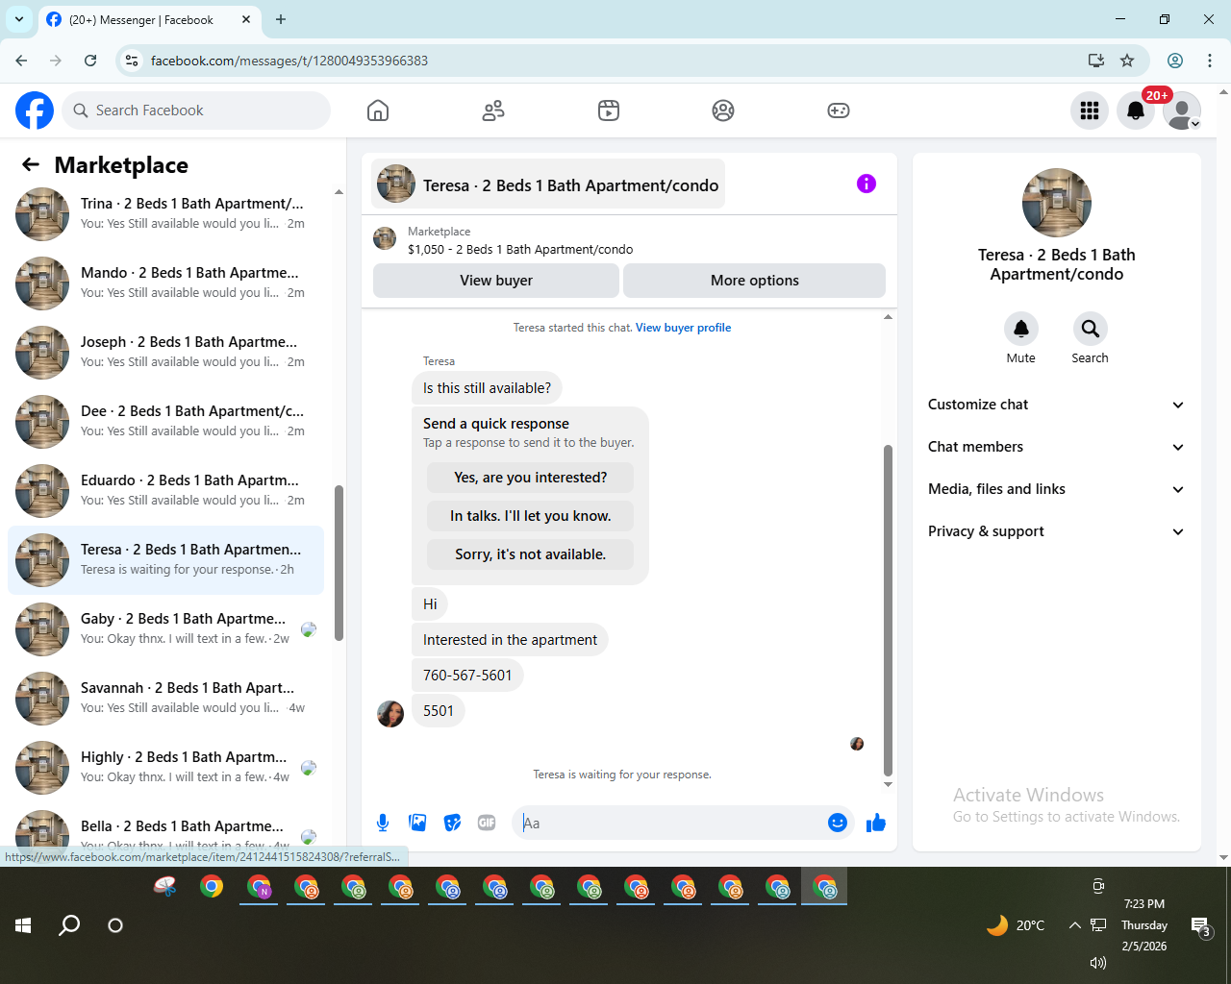Open weather widget showing 20°C
Image resolution: width=1231 pixels, height=984 pixels.
pyautogui.click(x=1016, y=925)
